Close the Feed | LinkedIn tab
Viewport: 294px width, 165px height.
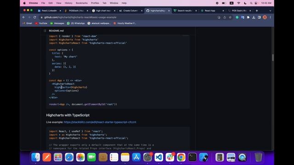[x=60, y=11]
